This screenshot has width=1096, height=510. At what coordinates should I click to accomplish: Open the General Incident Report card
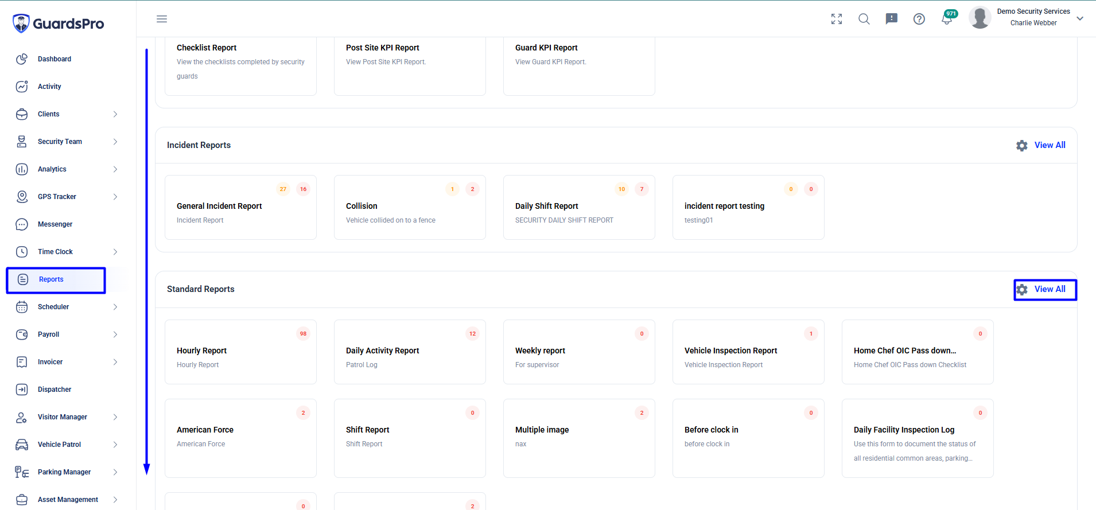pyautogui.click(x=240, y=207)
